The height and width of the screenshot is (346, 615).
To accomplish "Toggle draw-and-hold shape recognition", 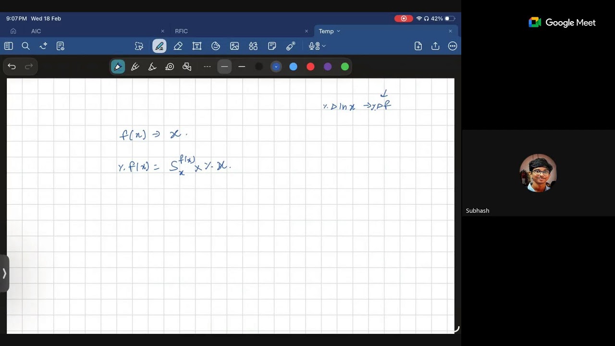I will click(187, 67).
